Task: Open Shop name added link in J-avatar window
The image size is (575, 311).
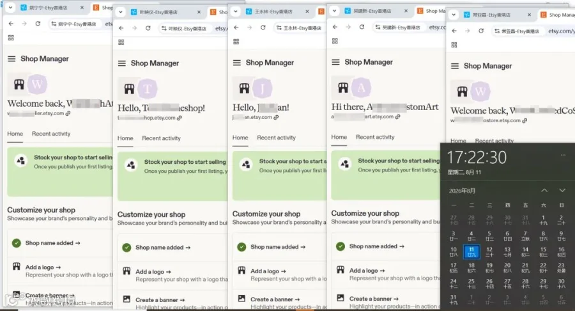Action: pyautogui.click(x=278, y=247)
